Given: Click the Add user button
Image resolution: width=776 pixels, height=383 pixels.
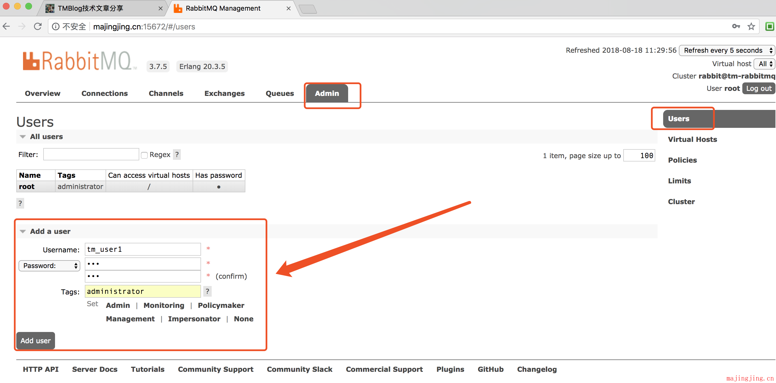Looking at the screenshot, I should [x=36, y=341].
